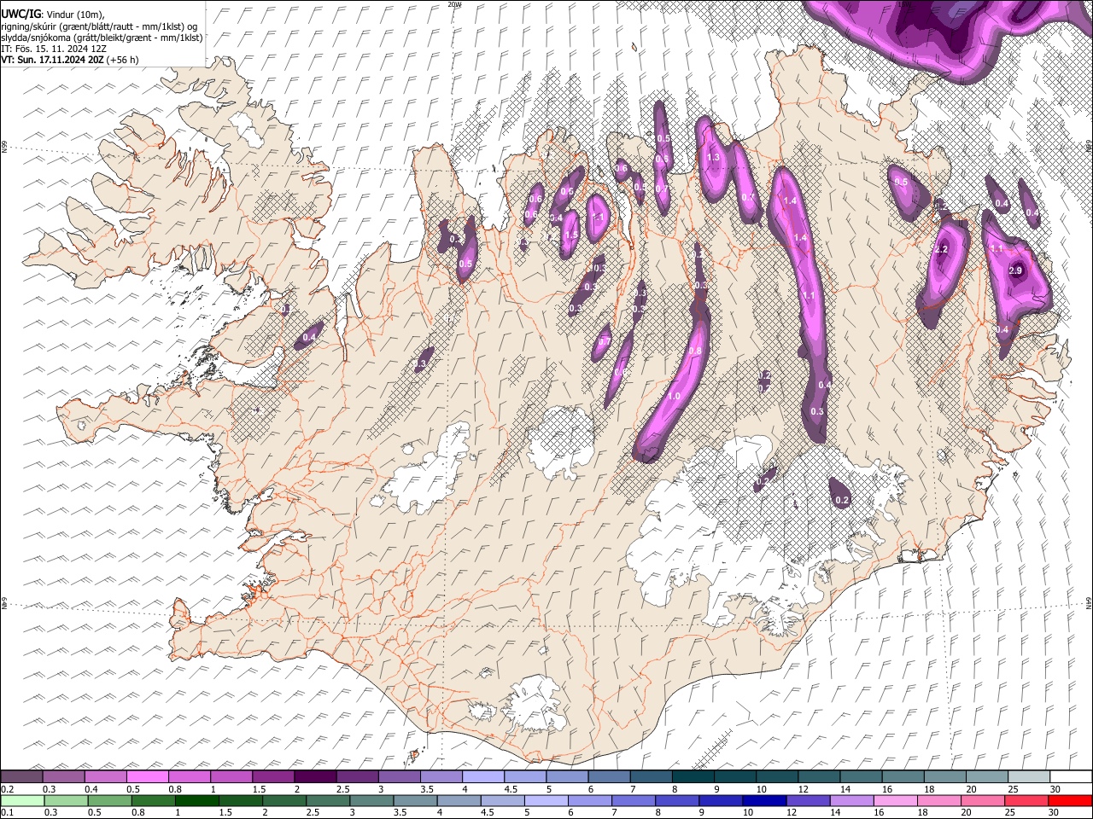Click the valid time "VT: Sun. 17.11.2024 20Z"
The image size is (1093, 819).
click(x=53, y=60)
